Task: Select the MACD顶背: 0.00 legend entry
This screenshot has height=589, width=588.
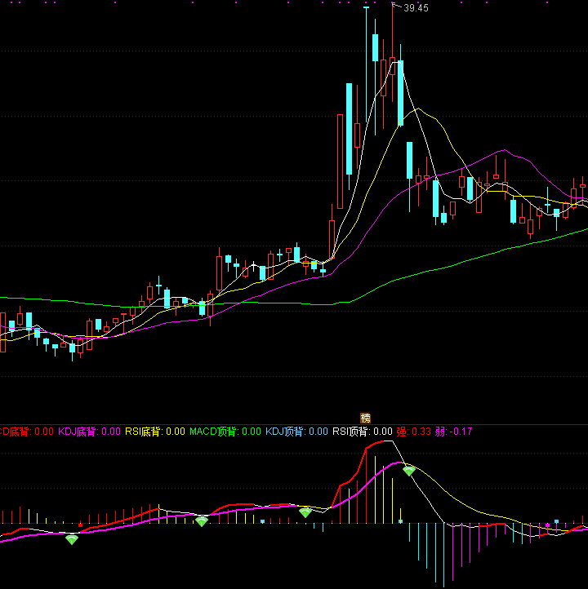Action: (x=225, y=432)
